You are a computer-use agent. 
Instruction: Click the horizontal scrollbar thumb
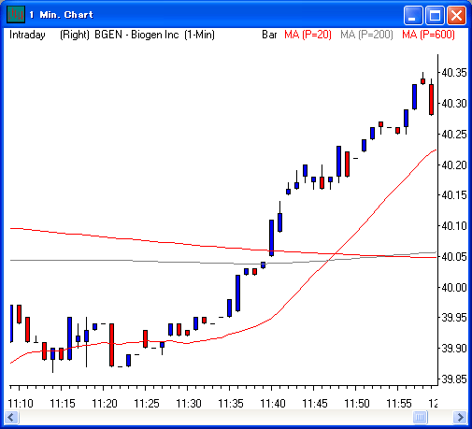tap(420, 417)
